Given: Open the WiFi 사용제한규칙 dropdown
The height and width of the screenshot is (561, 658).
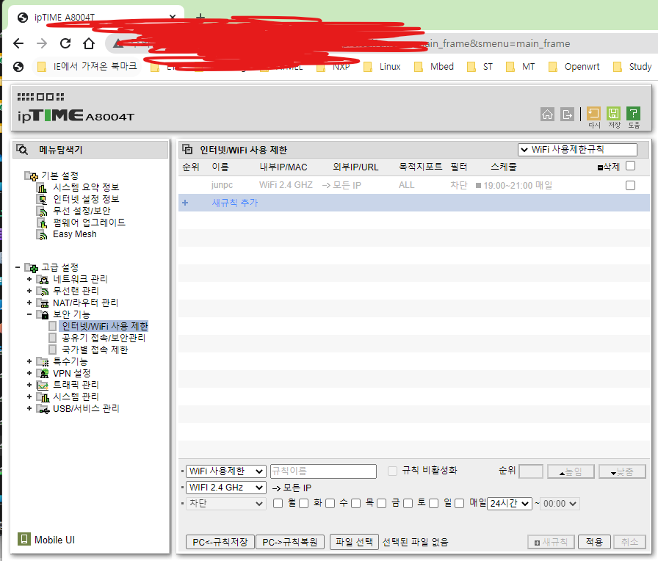Looking at the screenshot, I should 577,149.
